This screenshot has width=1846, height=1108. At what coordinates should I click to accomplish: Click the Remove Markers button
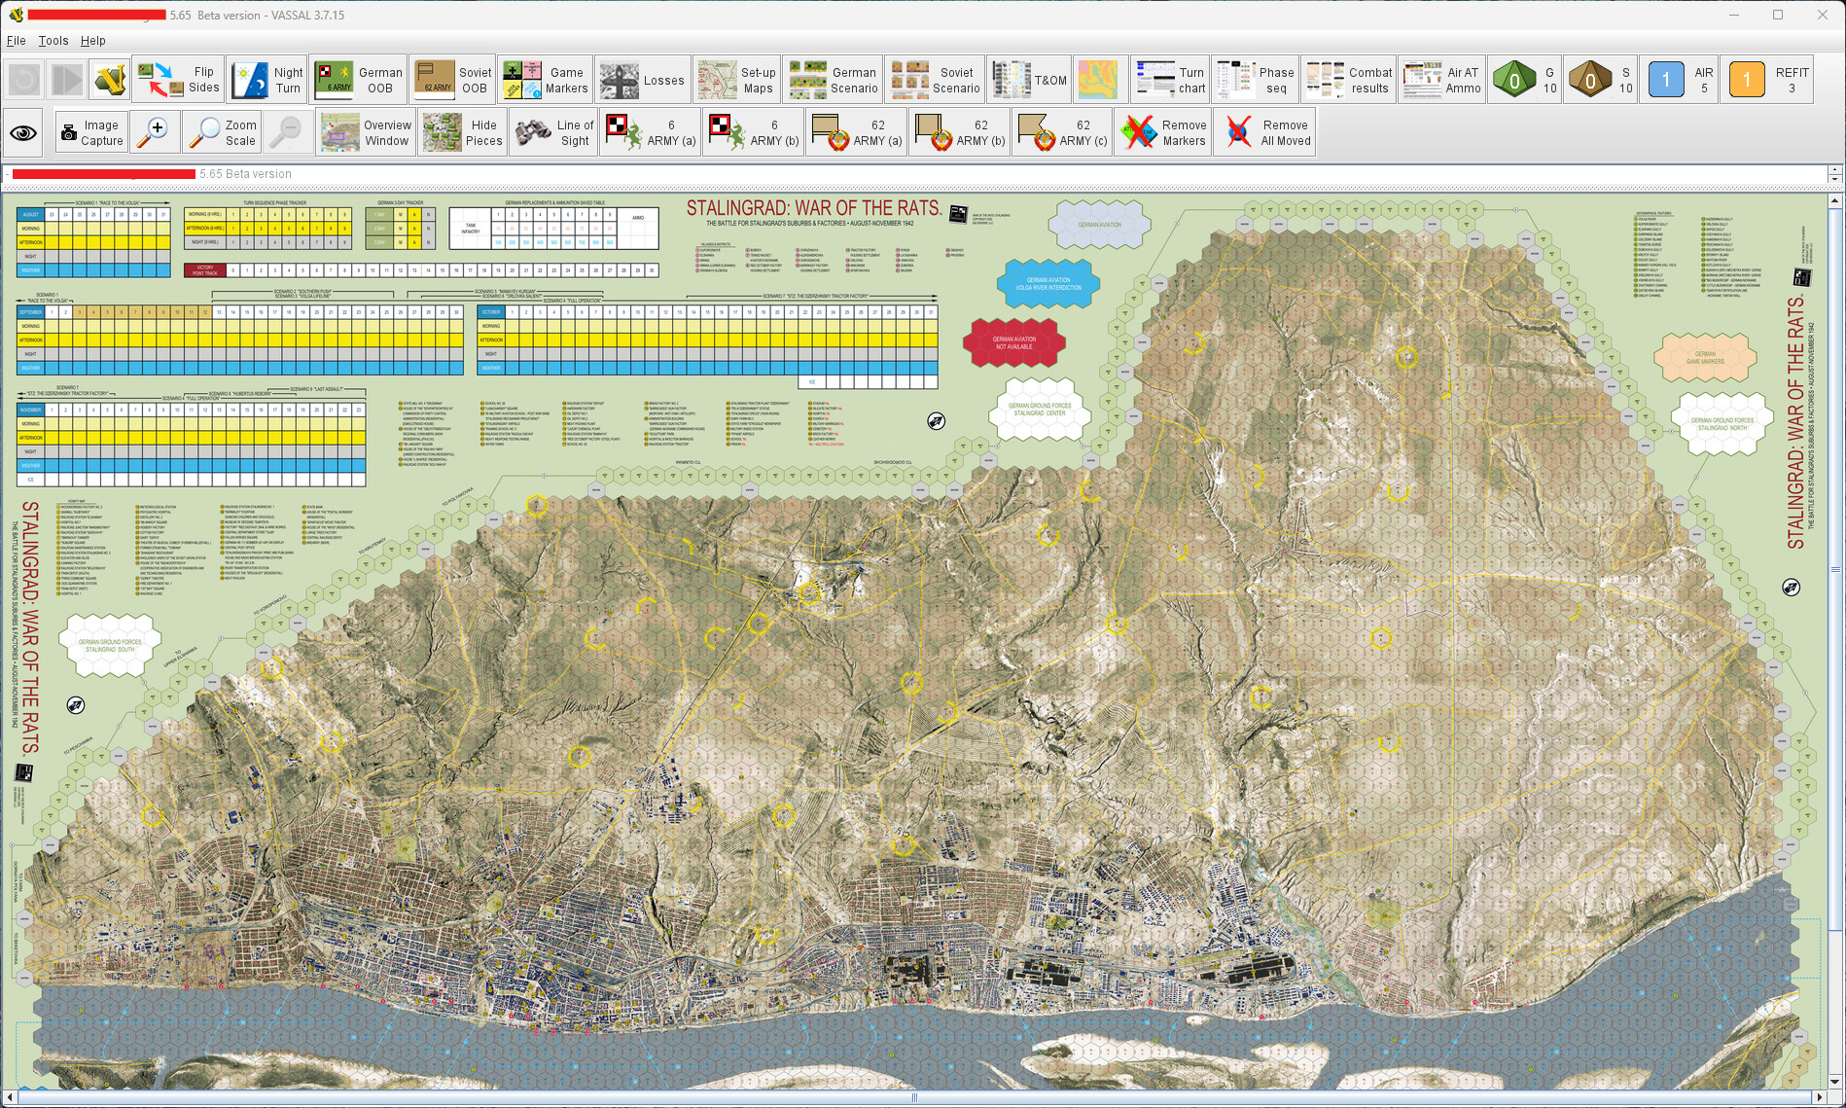tap(1162, 132)
